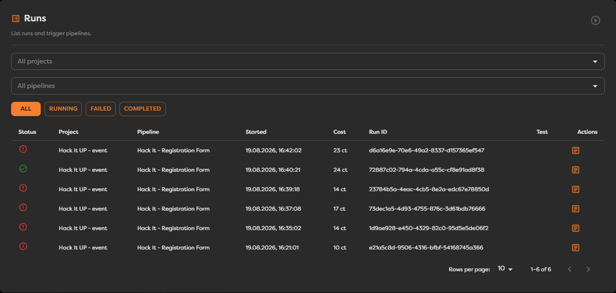Open log for run 72887c02-794a-4cda-a55c-cf8e91ad8f38
The width and height of the screenshot is (616, 293).
click(576, 170)
